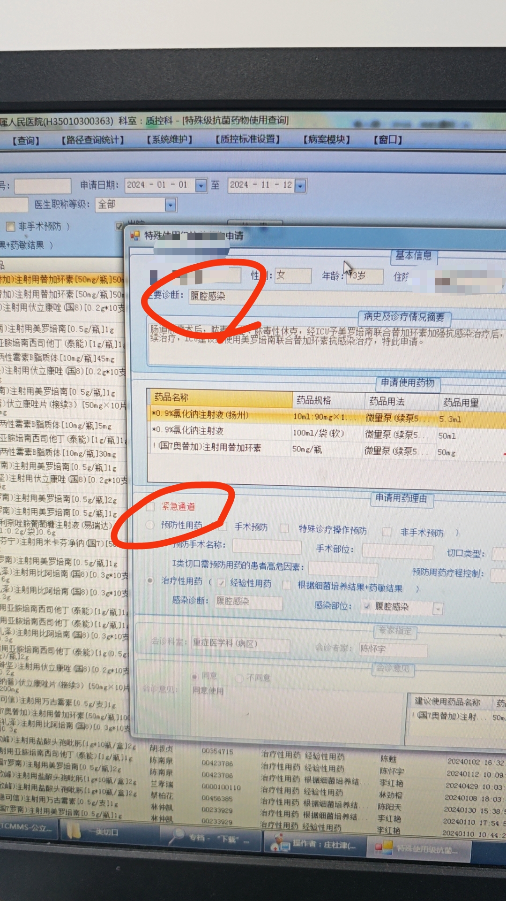Viewport: 506px width, 901px height.
Task: Click ID 00354715 in the results table
Action: pyautogui.click(x=217, y=751)
